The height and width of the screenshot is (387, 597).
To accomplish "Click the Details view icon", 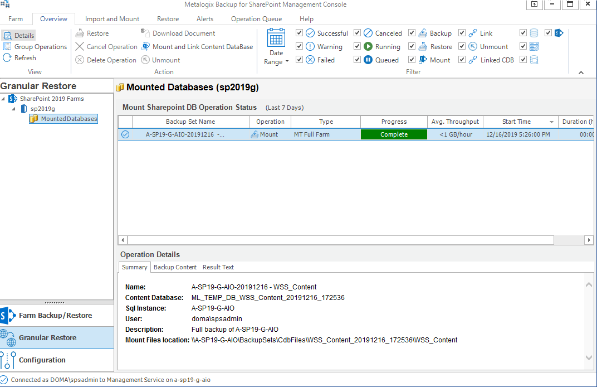I will (7, 36).
